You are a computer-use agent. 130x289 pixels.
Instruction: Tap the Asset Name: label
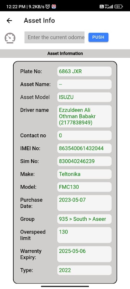tap(35, 84)
